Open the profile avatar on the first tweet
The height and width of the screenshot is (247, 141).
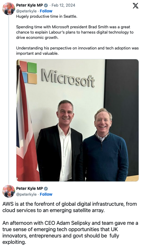pos(9,8)
